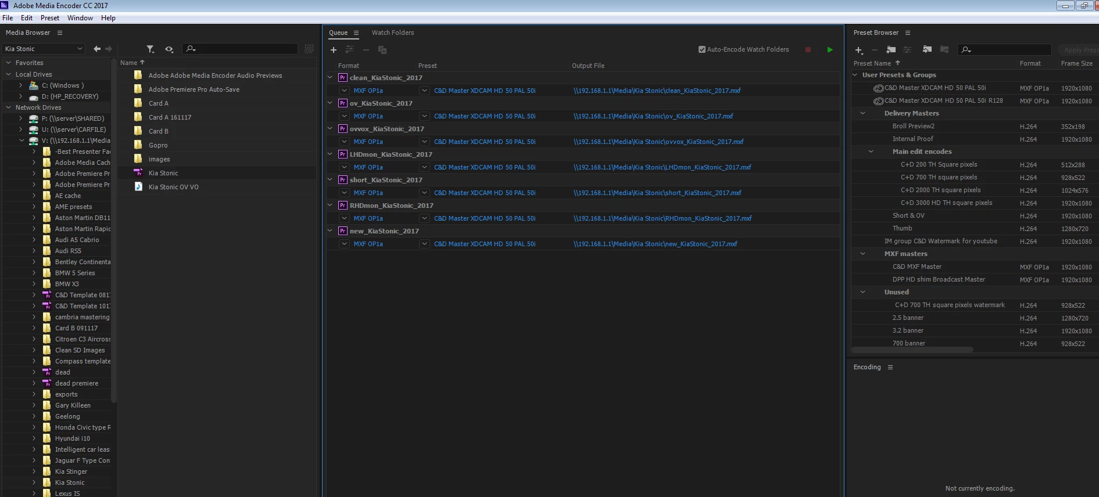Toggle Auto-Encode Watch Folders checkbox
The width and height of the screenshot is (1099, 497).
(701, 49)
